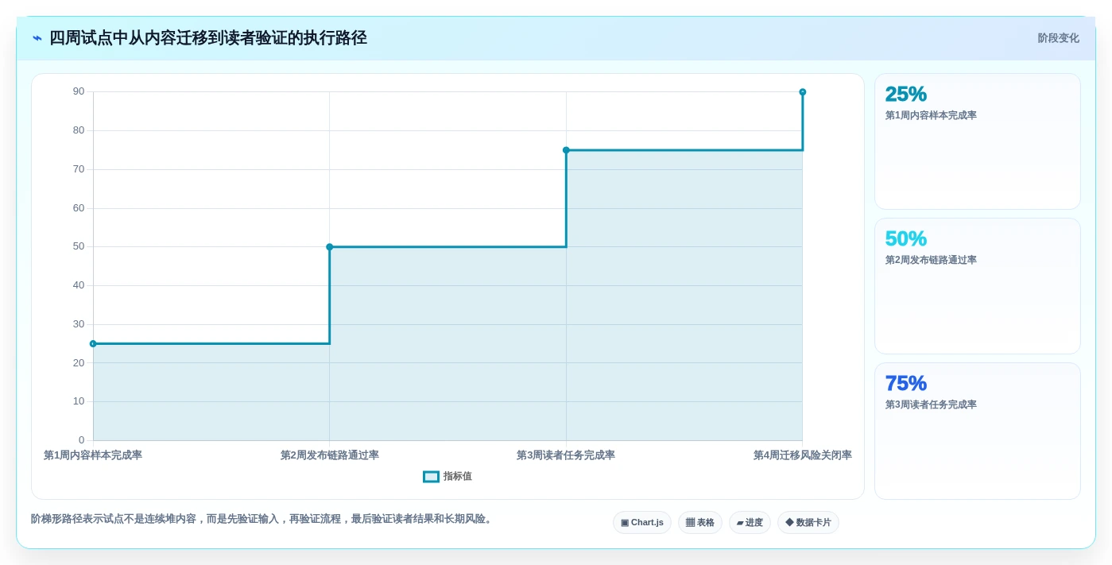Click x-axis label 第2周发布链路通过率
The width and height of the screenshot is (1112, 565).
(x=330, y=455)
